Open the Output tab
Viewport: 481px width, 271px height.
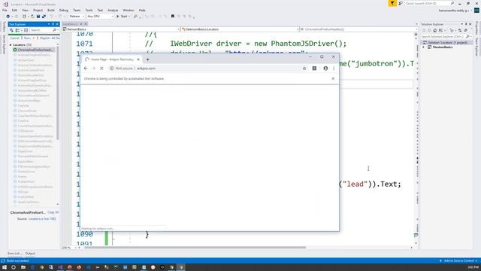[x=30, y=254]
